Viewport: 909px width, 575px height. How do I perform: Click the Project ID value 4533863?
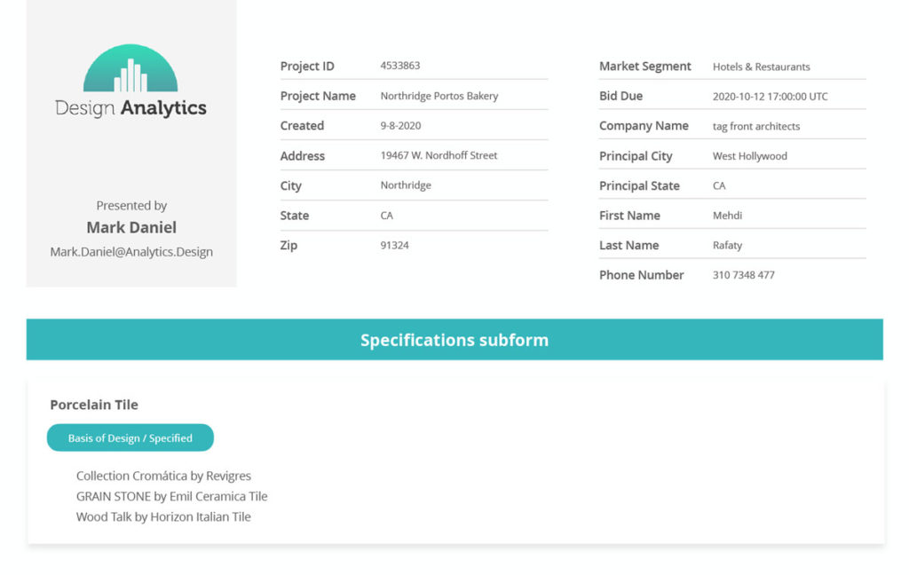pyautogui.click(x=400, y=66)
